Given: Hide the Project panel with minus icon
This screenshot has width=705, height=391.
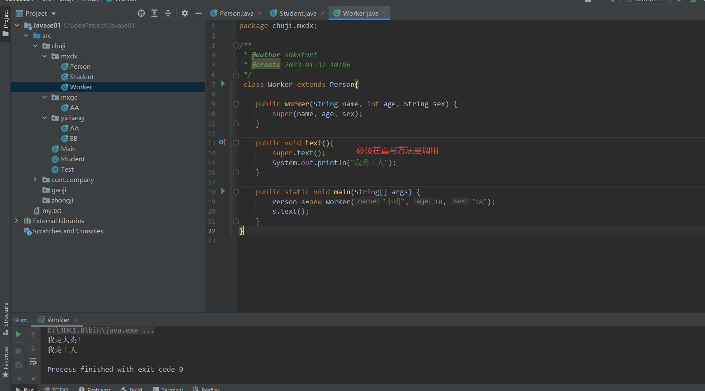Looking at the screenshot, I should click(198, 13).
